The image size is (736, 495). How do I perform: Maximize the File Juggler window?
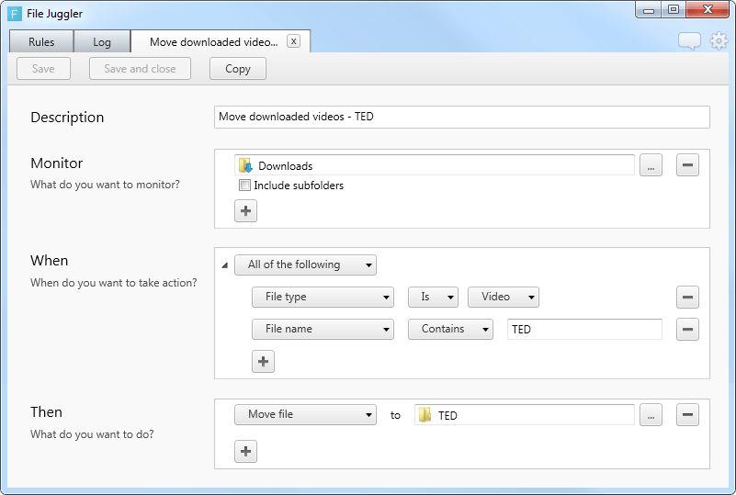point(674,9)
